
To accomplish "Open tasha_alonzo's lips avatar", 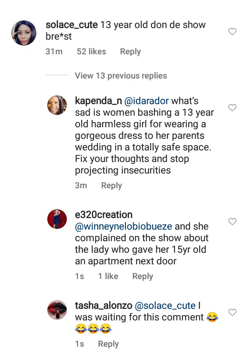I will [57, 310].
